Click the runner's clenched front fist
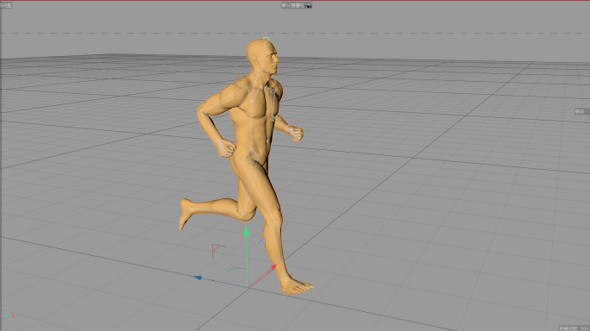The width and height of the screenshot is (590, 331). coord(297,134)
